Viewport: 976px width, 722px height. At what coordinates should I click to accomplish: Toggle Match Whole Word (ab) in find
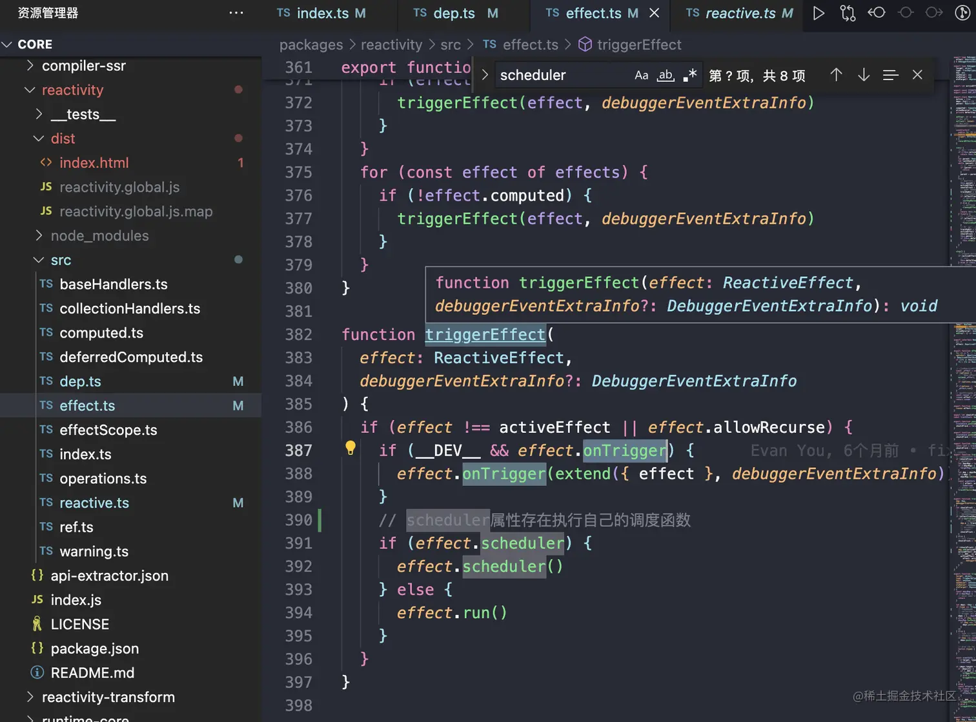click(x=666, y=75)
